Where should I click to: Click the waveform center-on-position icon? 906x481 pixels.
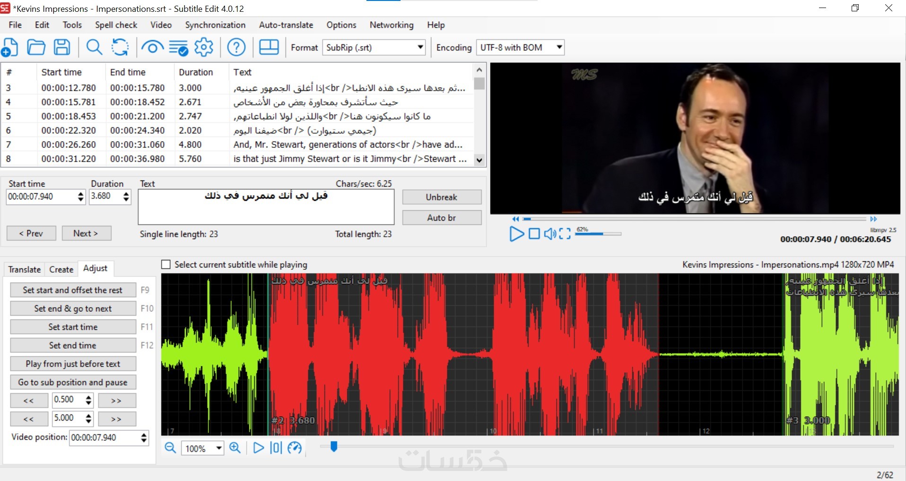276,448
